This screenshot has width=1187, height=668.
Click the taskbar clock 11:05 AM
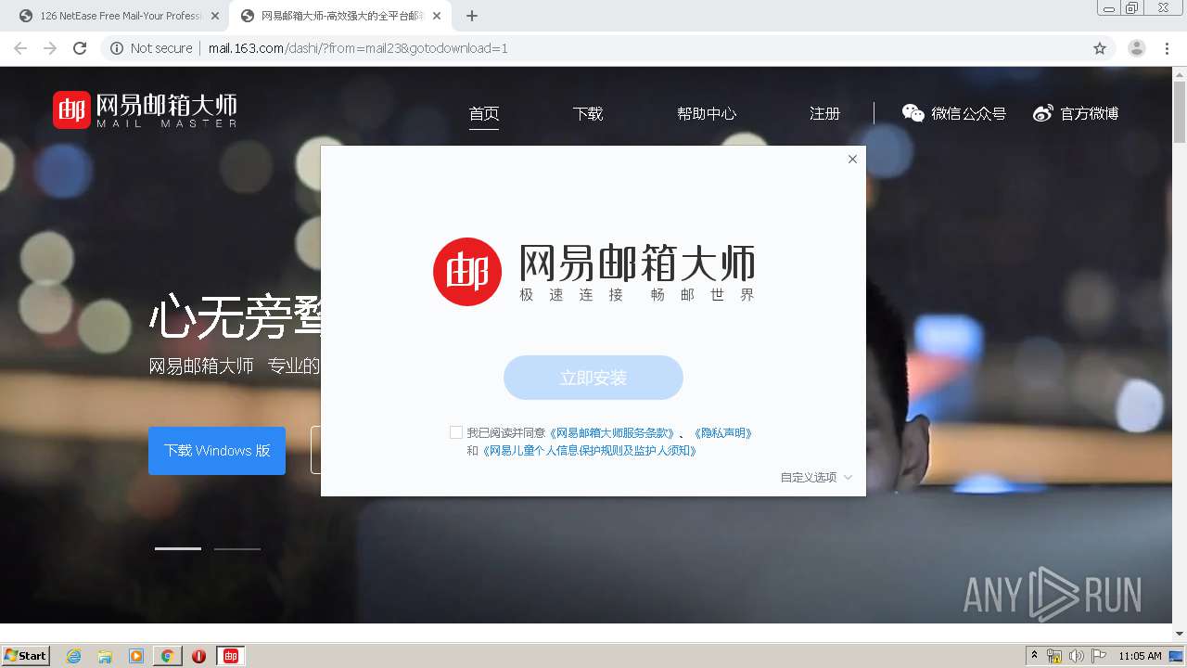click(1140, 656)
